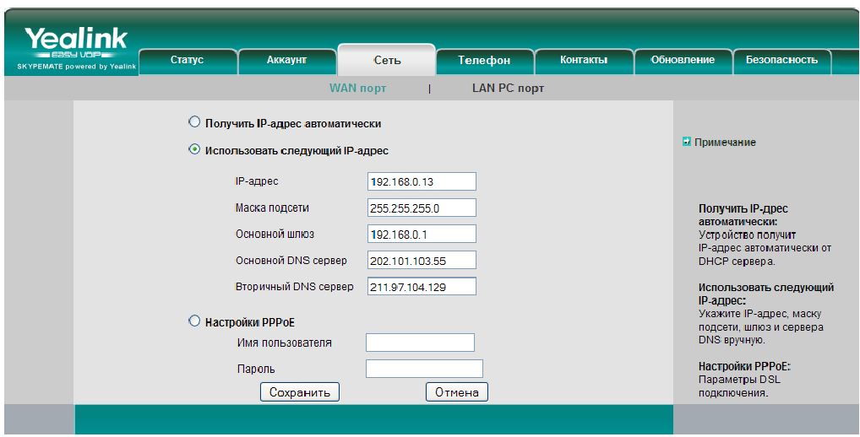Click the Основной DNS сервер field
The width and height of the screenshot is (860, 437).
pos(422,260)
